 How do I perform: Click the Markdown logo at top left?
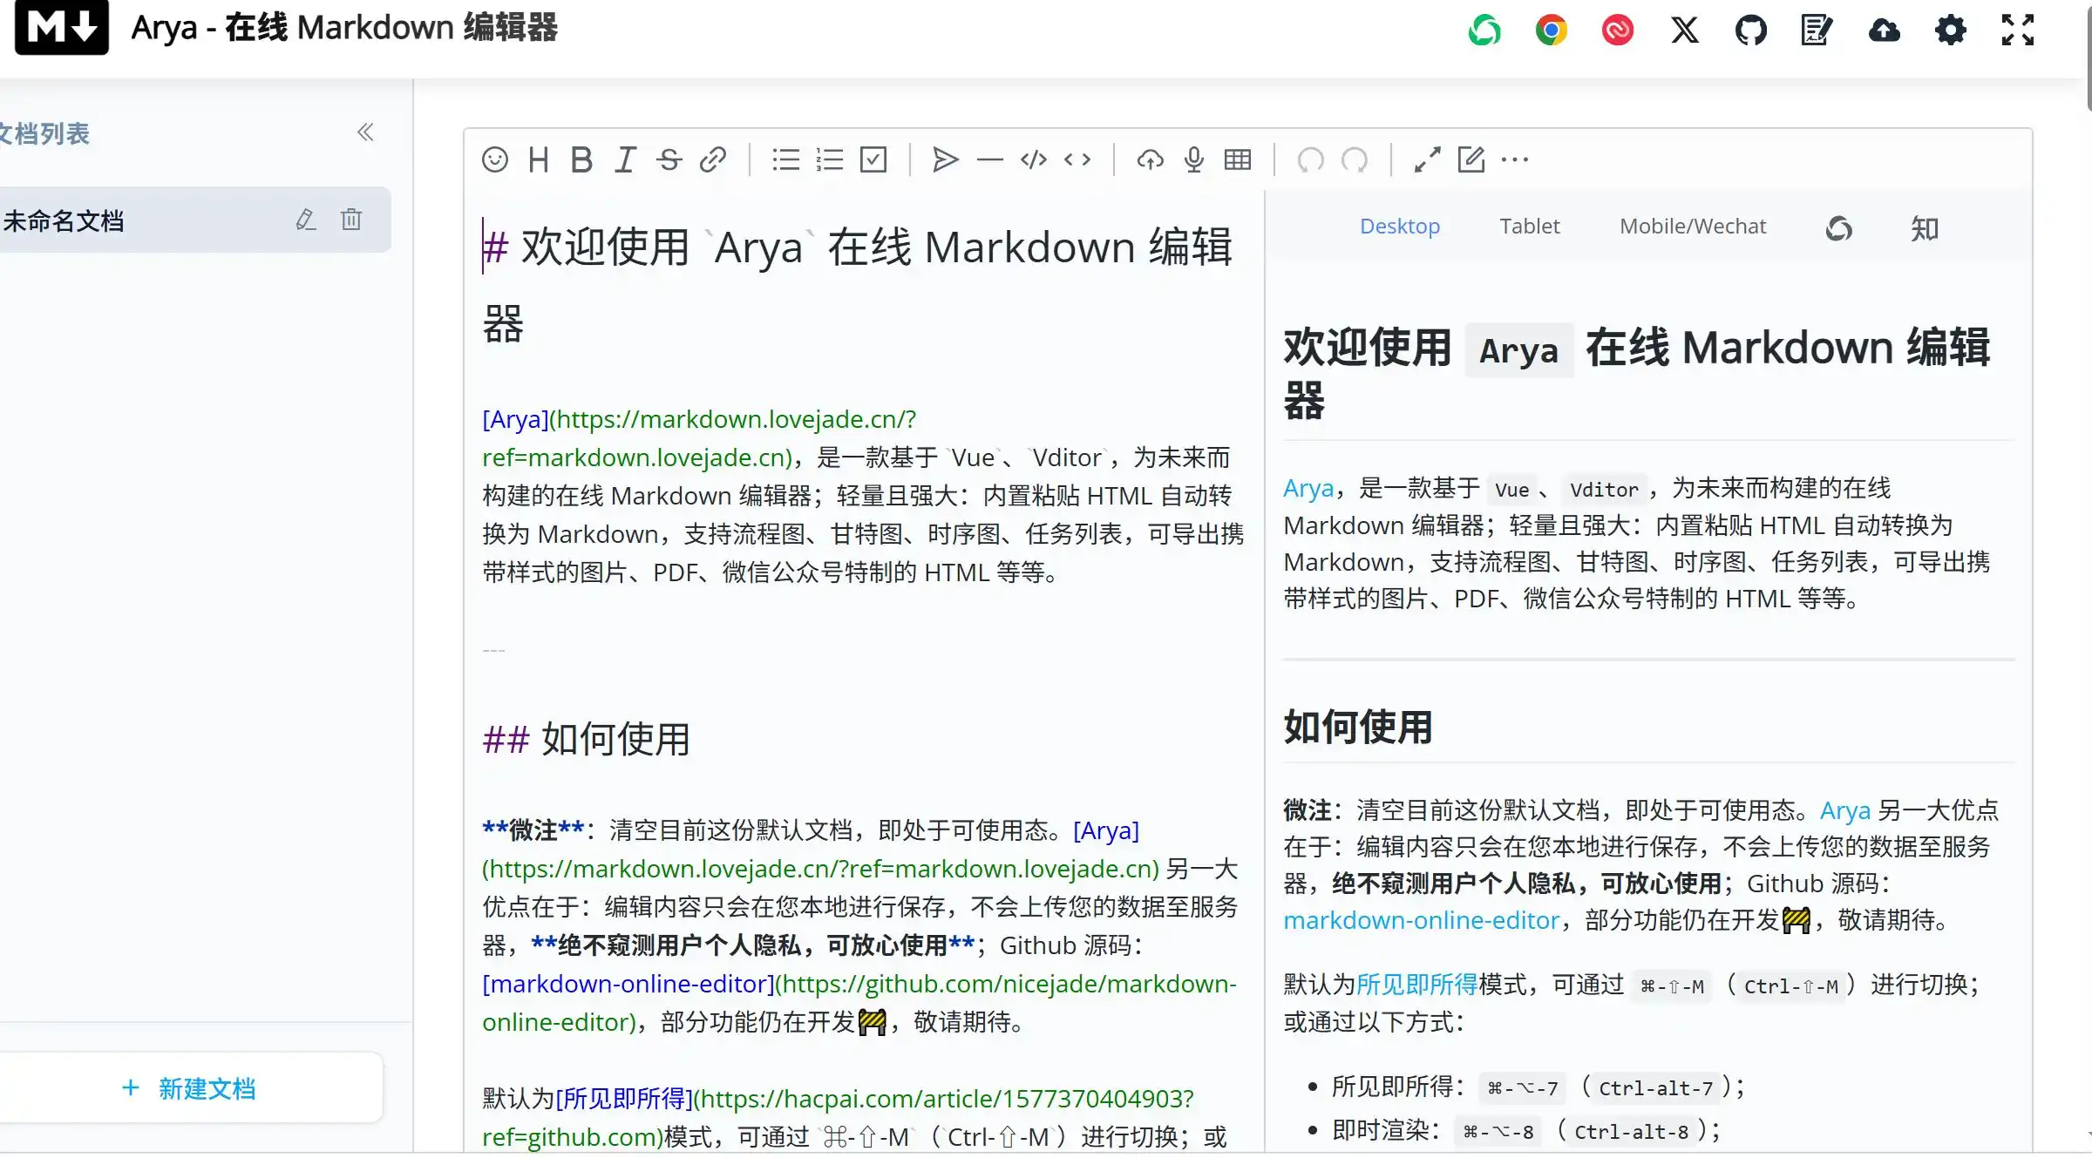62,27
